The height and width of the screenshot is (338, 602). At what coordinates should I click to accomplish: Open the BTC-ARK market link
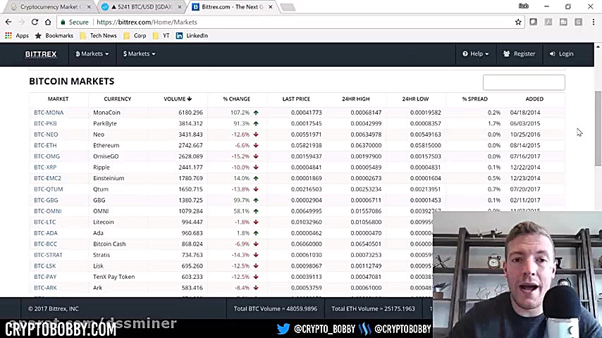click(45, 288)
